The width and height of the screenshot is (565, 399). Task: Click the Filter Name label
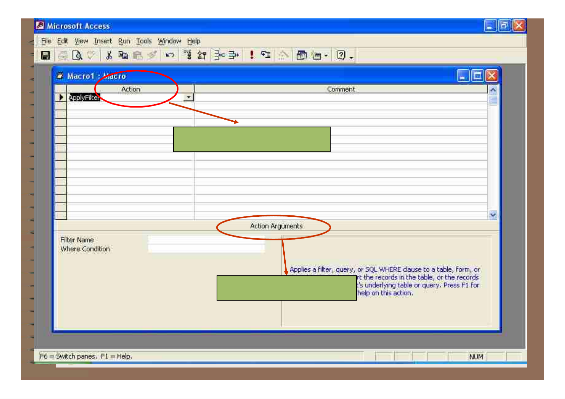click(x=77, y=240)
